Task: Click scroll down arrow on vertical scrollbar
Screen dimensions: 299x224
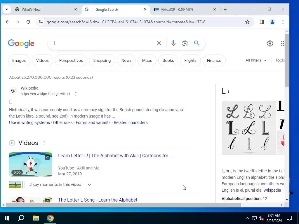Action: (x=287, y=199)
